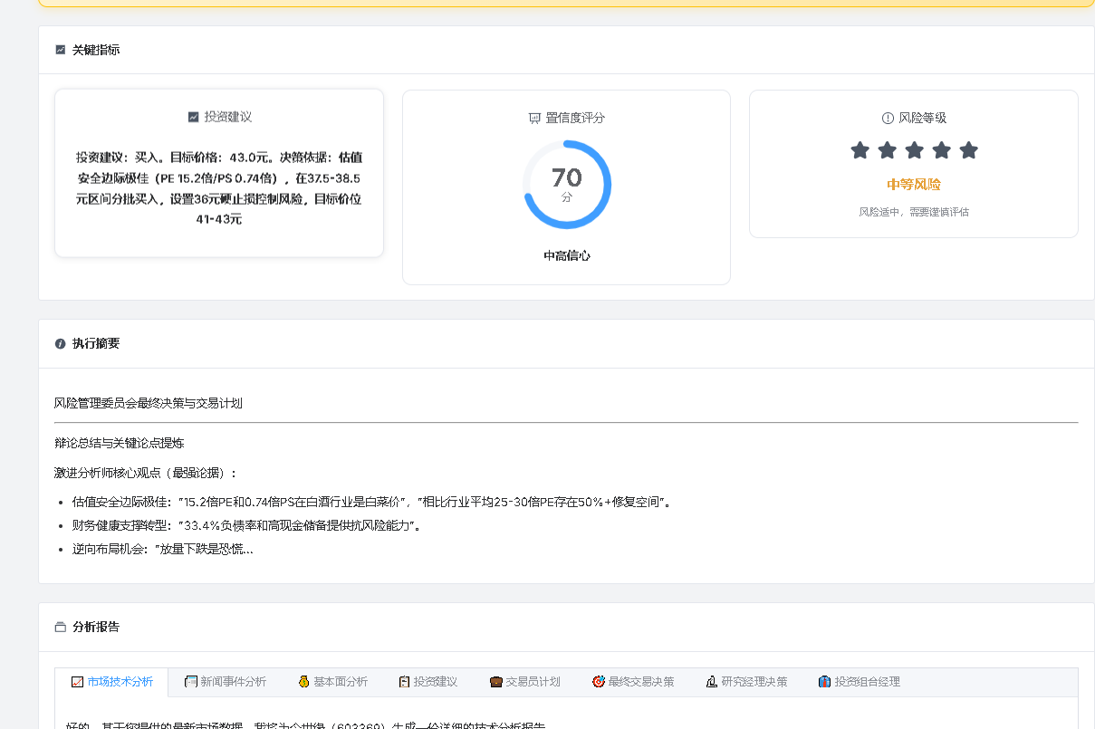Select the 基本面分析 tab
1095x729 pixels.
pyautogui.click(x=332, y=682)
